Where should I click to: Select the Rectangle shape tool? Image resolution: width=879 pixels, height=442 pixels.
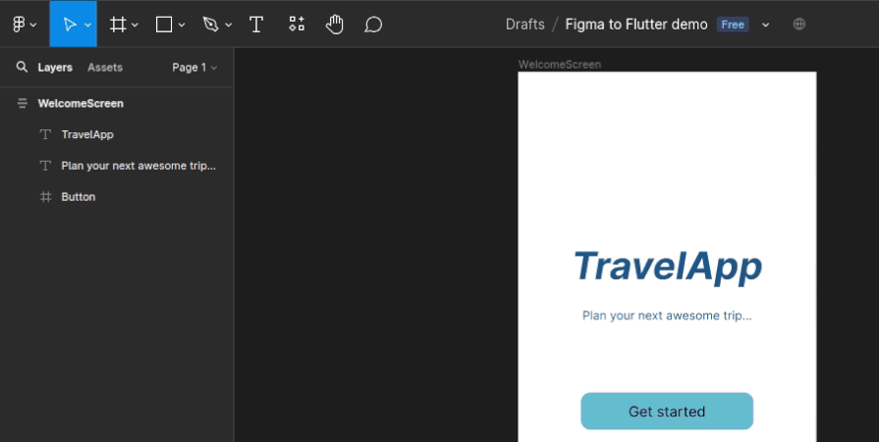165,25
